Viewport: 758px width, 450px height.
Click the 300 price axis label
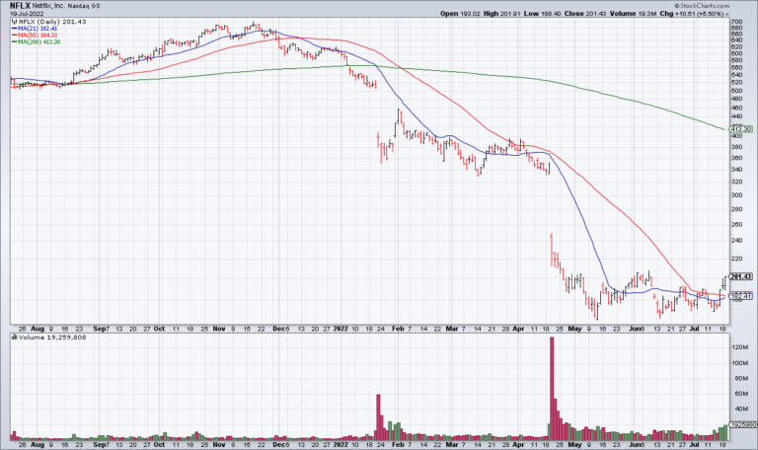coord(736,195)
